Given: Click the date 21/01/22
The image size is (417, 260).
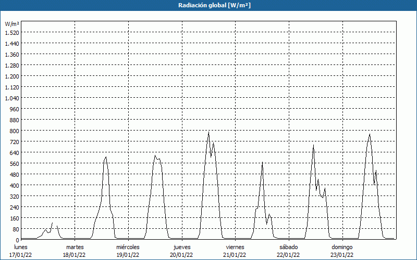Looking at the screenshot, I should (235, 255).
